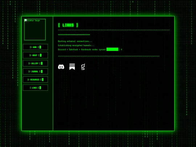Open the Discord icon link
The width and height of the screenshot is (196, 147).
(61, 67)
